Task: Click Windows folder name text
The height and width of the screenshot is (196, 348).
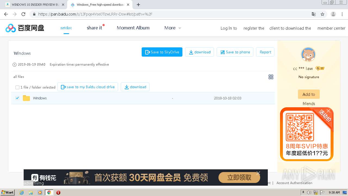Action: (x=40, y=98)
